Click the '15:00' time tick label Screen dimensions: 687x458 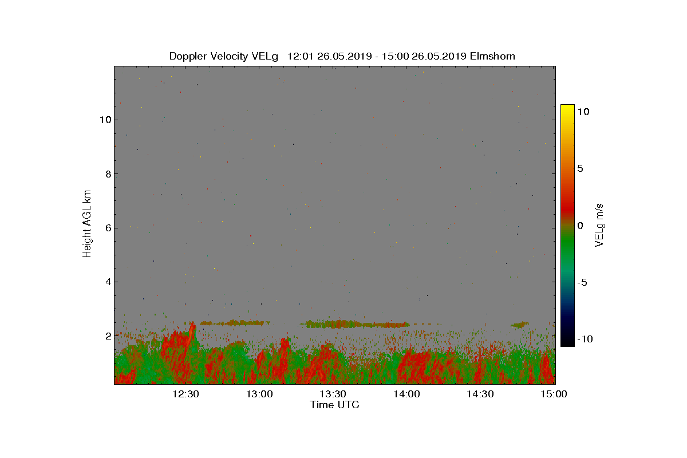click(x=554, y=394)
